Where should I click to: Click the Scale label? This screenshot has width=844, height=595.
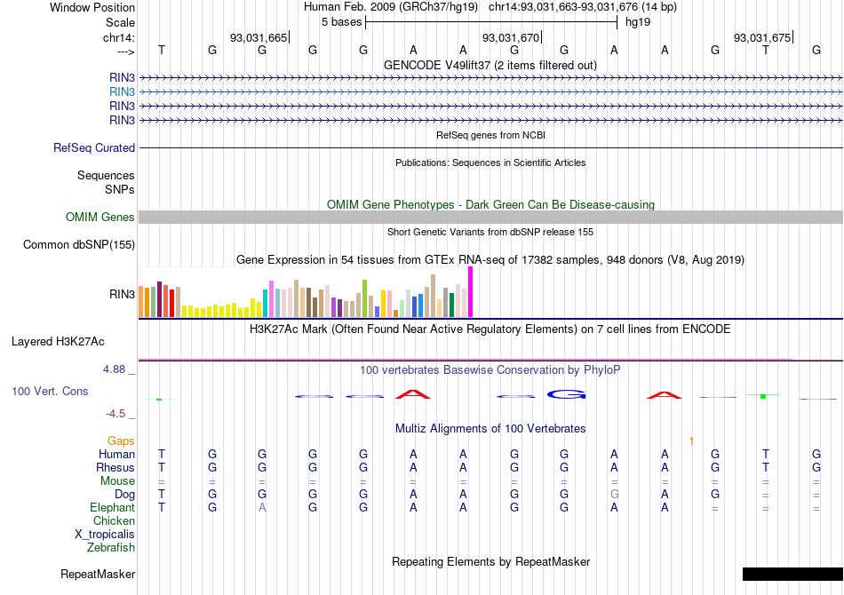pyautogui.click(x=121, y=22)
